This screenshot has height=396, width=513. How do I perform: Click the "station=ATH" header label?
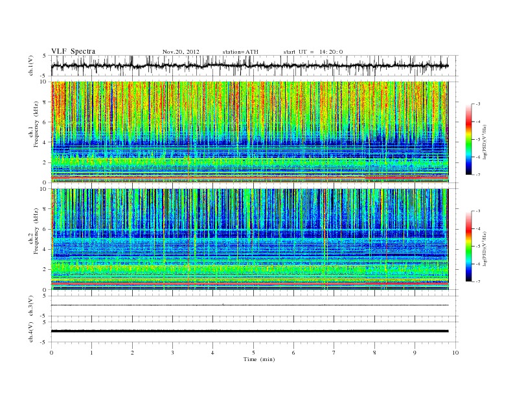coord(240,52)
